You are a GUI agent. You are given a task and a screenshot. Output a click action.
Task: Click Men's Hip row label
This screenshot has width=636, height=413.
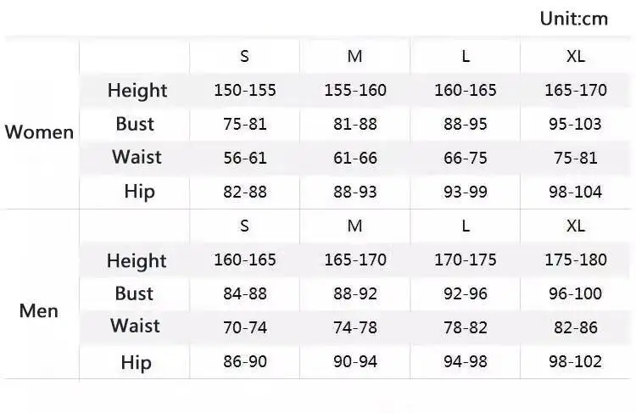click(x=136, y=362)
